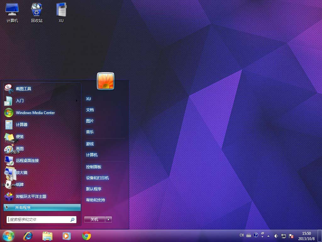This screenshot has width=322, height=242.
Task: Click the search programs and files box
Action: coord(39,220)
